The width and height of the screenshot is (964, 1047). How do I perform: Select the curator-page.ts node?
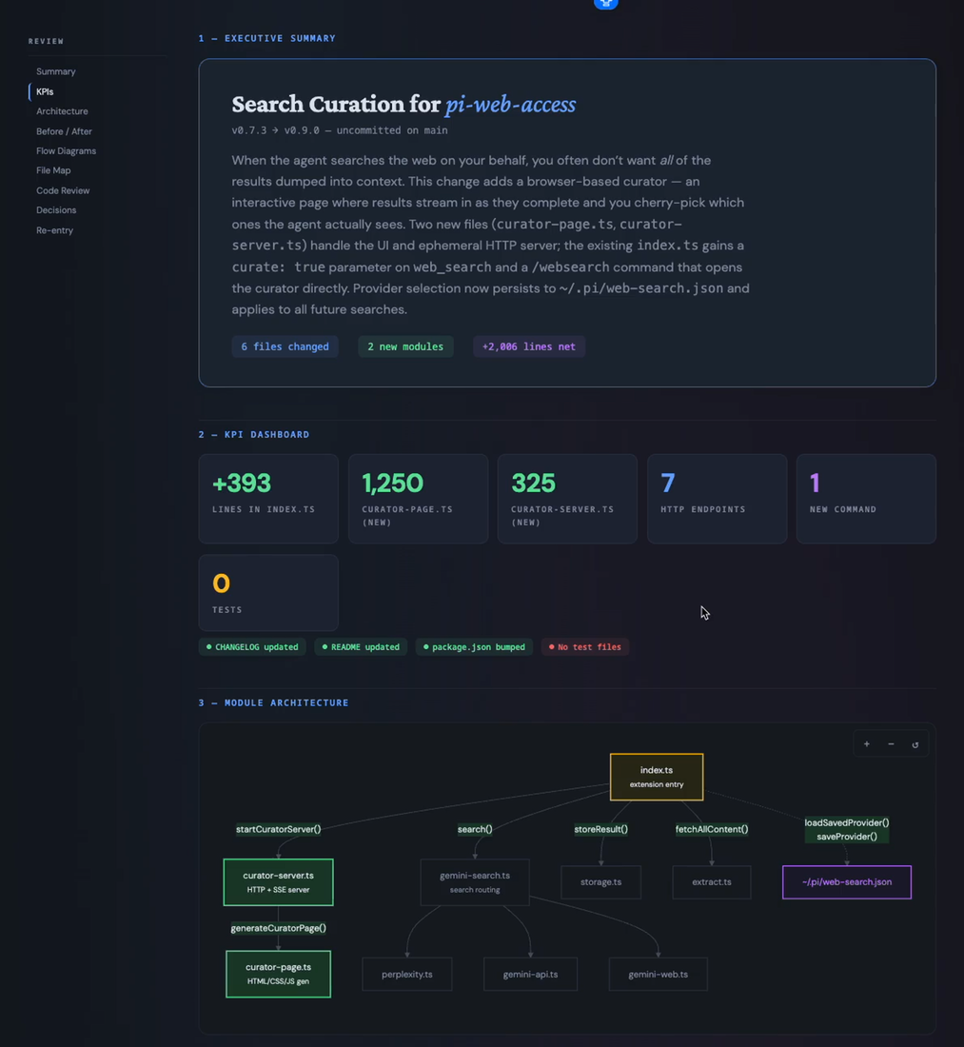click(x=279, y=975)
